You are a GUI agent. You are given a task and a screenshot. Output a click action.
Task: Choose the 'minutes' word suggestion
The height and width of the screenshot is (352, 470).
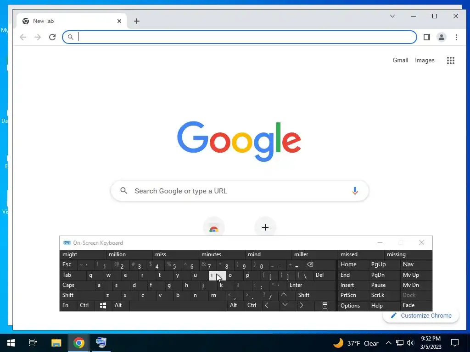coord(222,254)
